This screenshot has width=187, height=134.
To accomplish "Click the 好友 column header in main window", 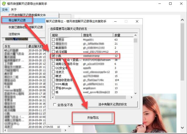I will pyautogui.click(x=15, y=46).
